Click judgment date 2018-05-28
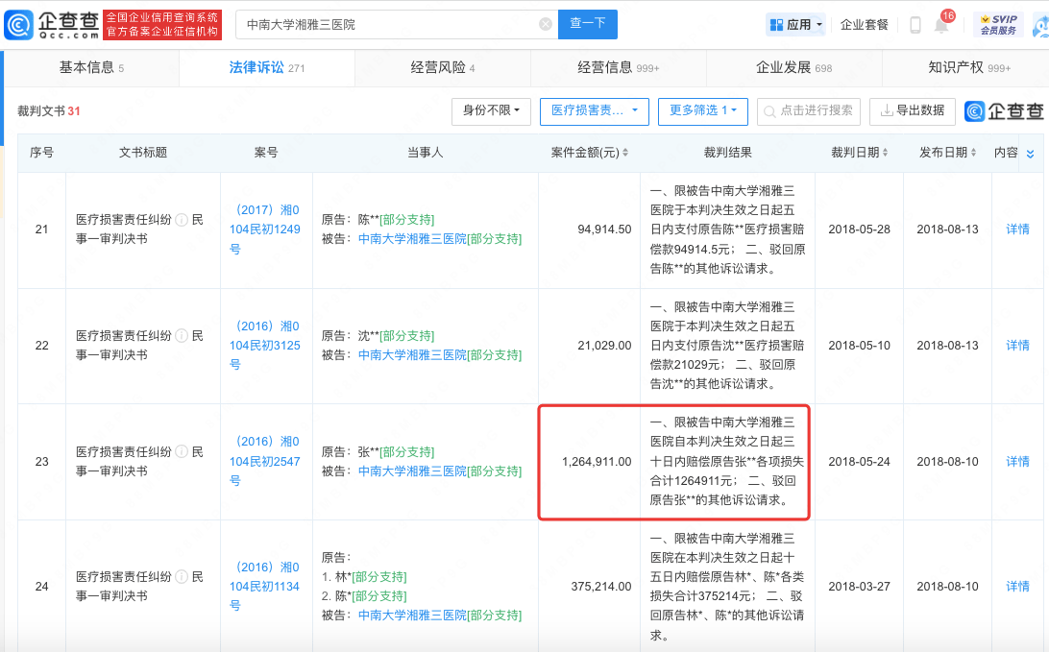The width and height of the screenshot is (1049, 652). (x=859, y=229)
